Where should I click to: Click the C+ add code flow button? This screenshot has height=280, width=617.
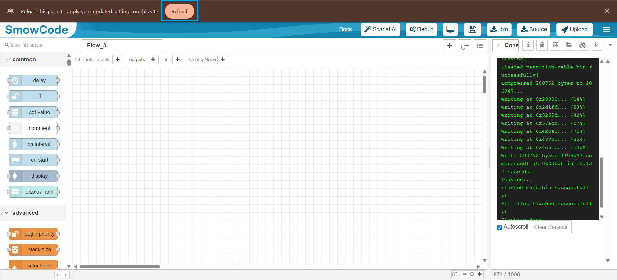(x=465, y=46)
